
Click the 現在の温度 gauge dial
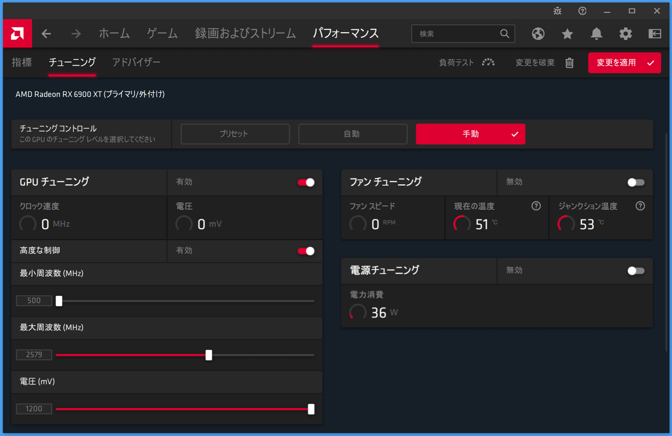[462, 224]
